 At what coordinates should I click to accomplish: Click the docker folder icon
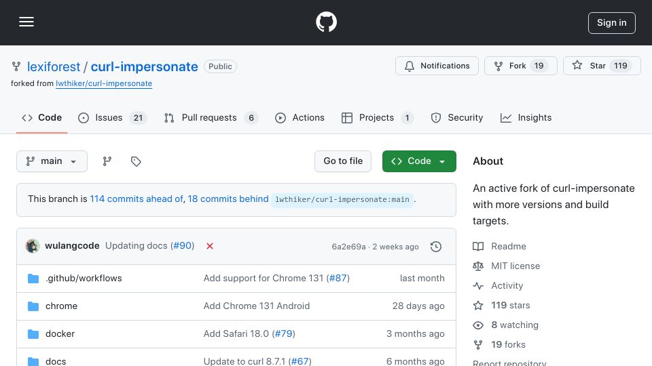[x=33, y=334]
